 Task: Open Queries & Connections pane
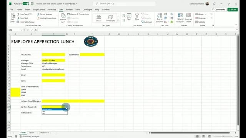coord(78,14)
